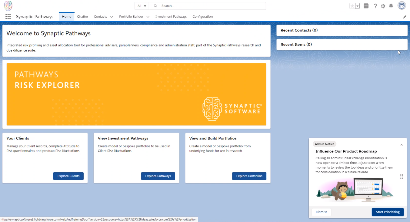The width and height of the screenshot is (410, 222).
Task: Click the 'Recent Items (0)' header
Action: point(296,45)
